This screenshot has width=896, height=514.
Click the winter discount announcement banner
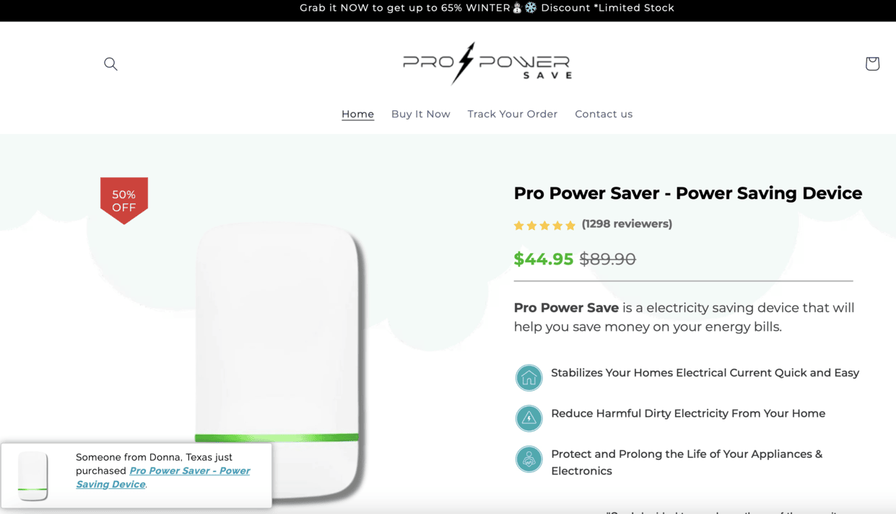pos(487,8)
